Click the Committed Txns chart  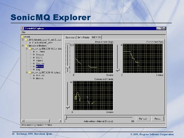point(143,59)
